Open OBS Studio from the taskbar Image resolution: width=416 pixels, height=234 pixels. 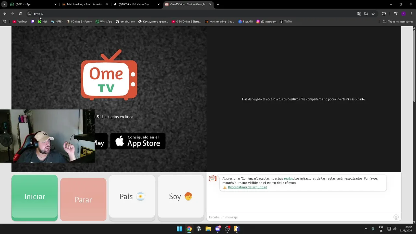tap(227, 229)
